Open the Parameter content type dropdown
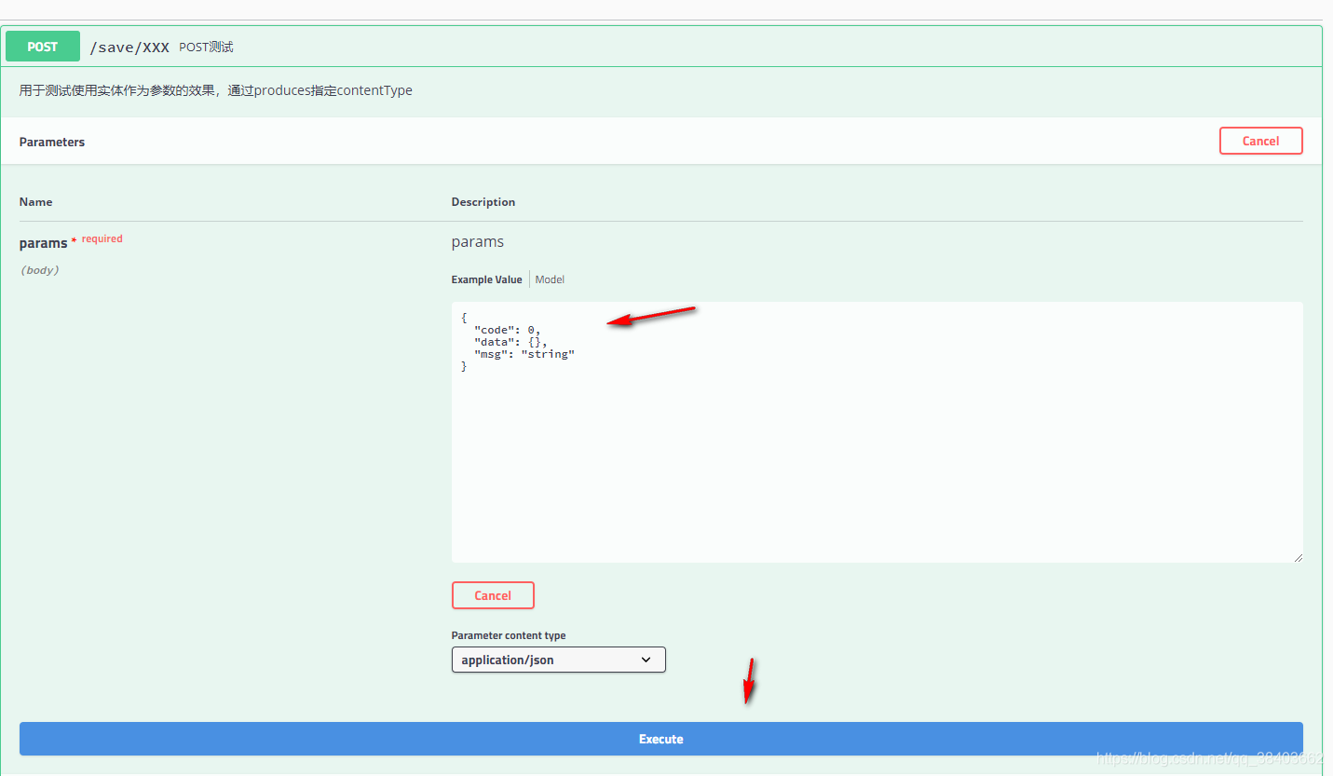Viewport: 1333px width, 776px height. [558, 660]
